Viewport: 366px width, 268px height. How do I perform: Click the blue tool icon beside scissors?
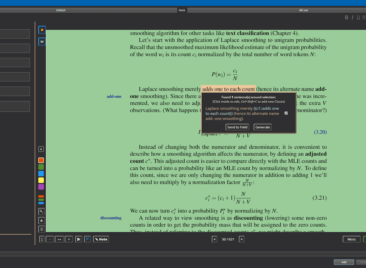point(87,239)
